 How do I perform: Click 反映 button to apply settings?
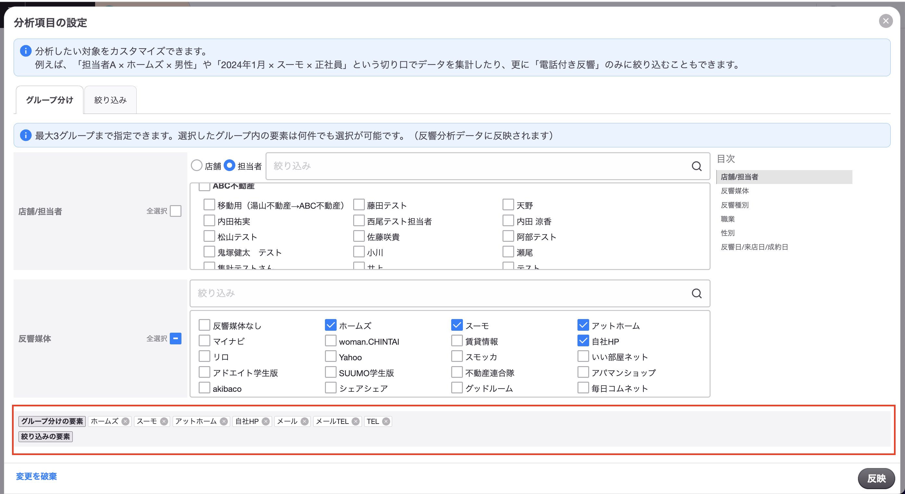click(x=876, y=478)
